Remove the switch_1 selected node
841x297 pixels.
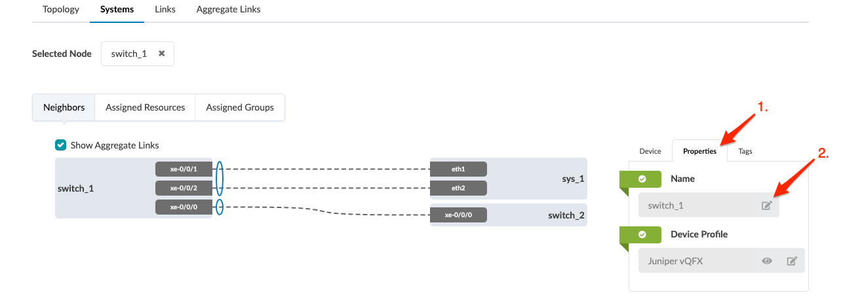click(161, 54)
